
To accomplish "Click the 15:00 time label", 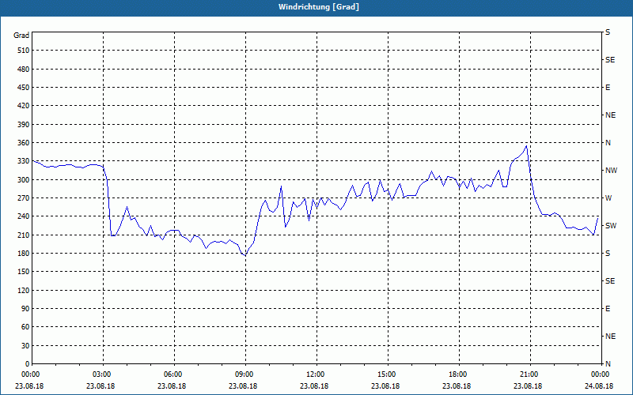I will click(x=388, y=374).
